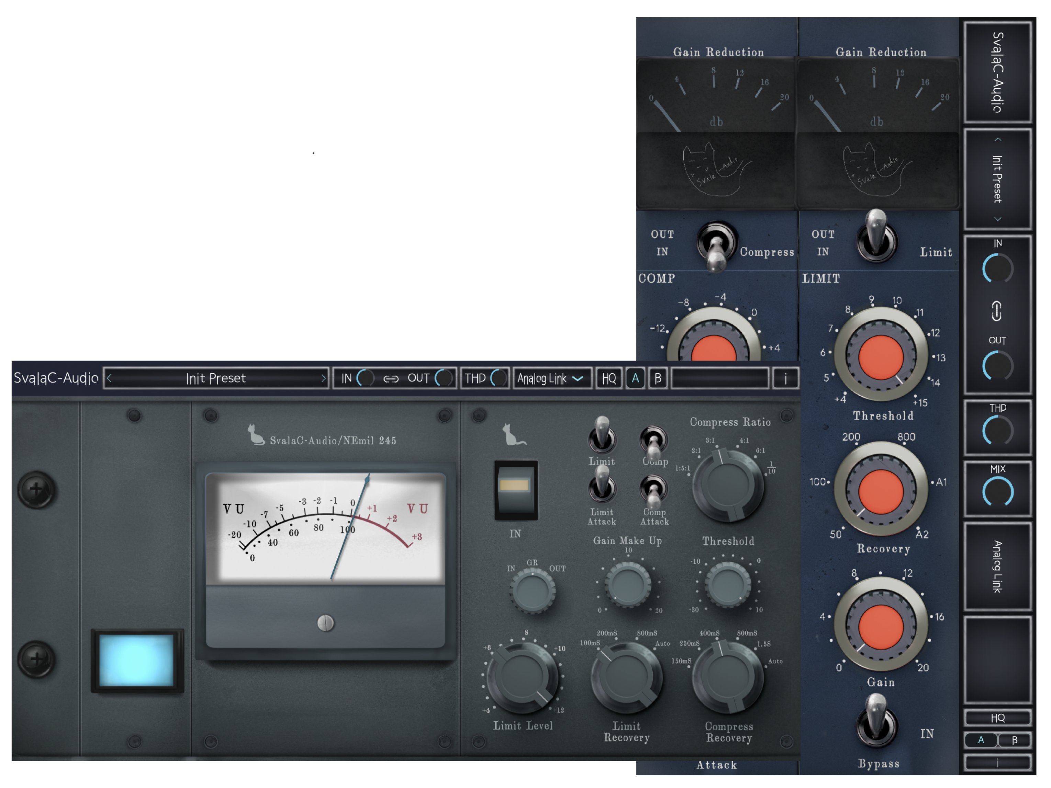The height and width of the screenshot is (788, 1051).
Task: Click the THD knob in the right sidebar
Action: [997, 431]
